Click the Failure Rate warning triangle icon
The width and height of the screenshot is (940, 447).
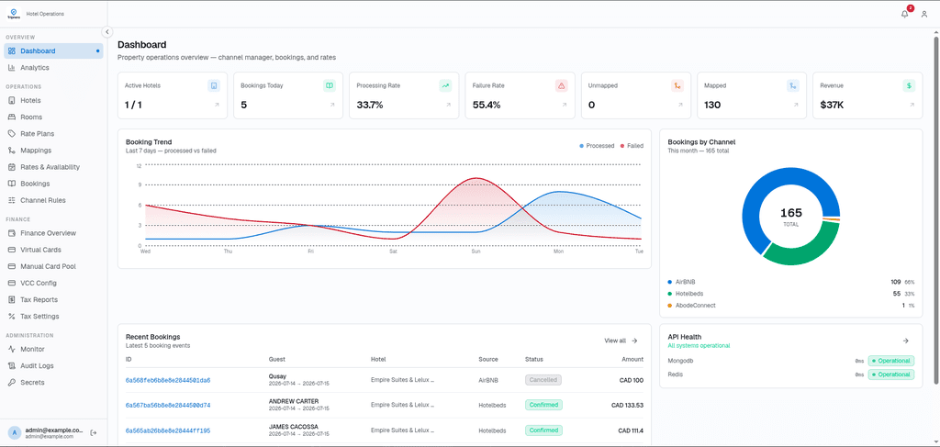click(561, 85)
